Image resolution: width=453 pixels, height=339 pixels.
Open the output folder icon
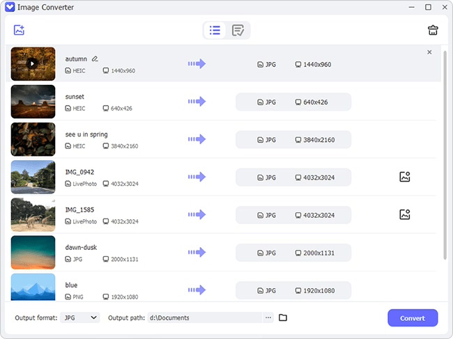pos(283,317)
